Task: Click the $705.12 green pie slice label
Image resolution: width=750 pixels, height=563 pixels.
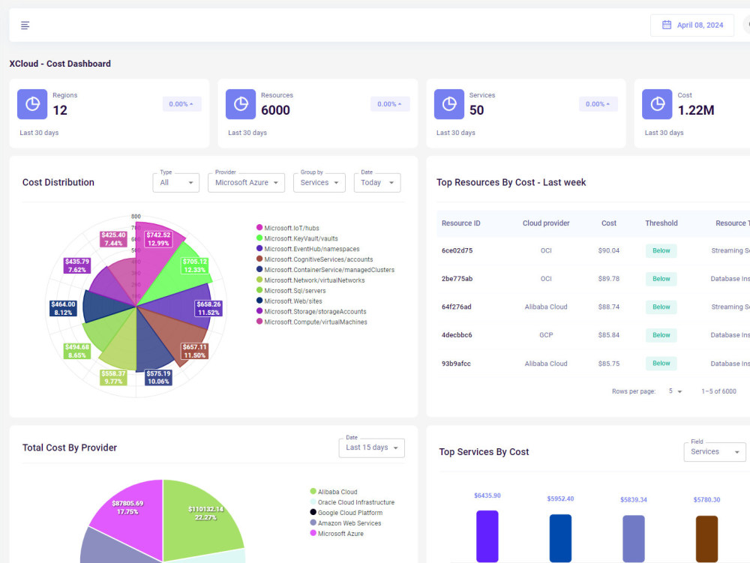Action: coord(195,265)
